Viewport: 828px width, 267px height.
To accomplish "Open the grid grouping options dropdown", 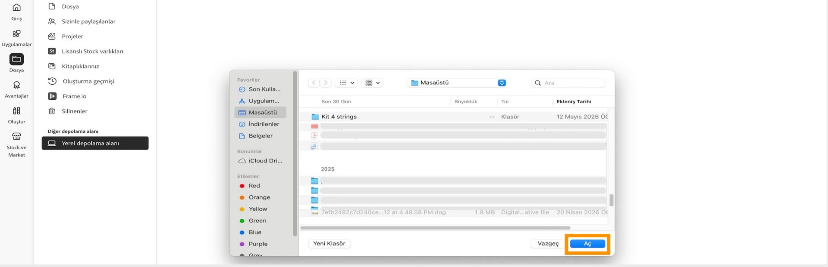I will 372,83.
